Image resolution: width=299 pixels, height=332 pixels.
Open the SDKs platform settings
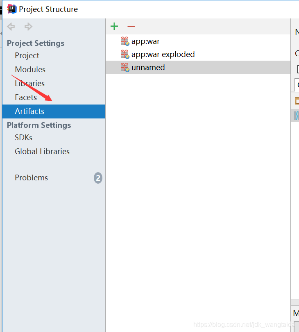[23, 137]
